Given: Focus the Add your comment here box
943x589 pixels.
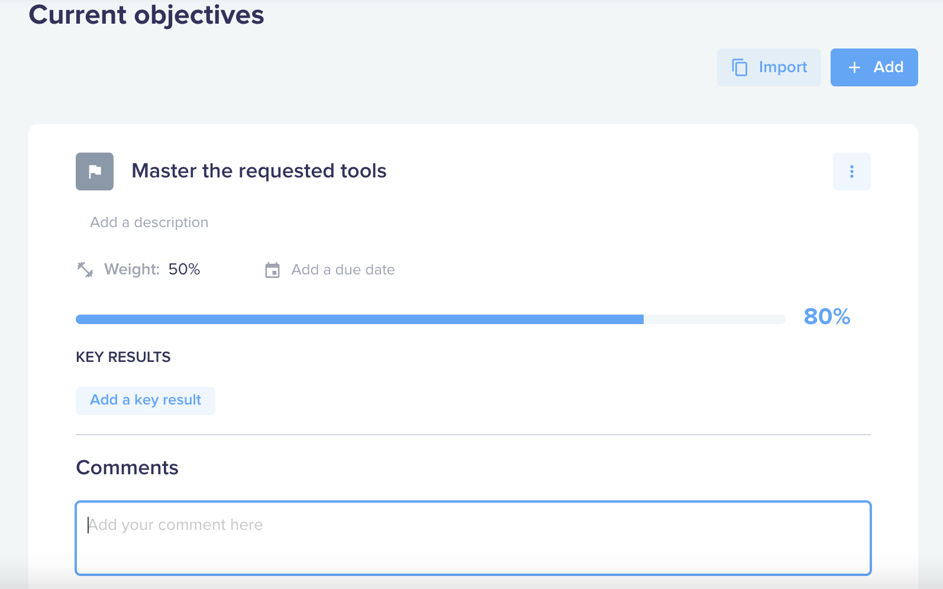Looking at the screenshot, I should pos(473,538).
